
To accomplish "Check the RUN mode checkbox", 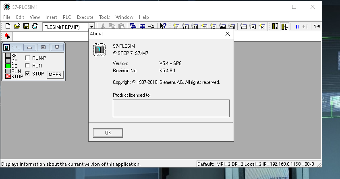I will [28, 65].
